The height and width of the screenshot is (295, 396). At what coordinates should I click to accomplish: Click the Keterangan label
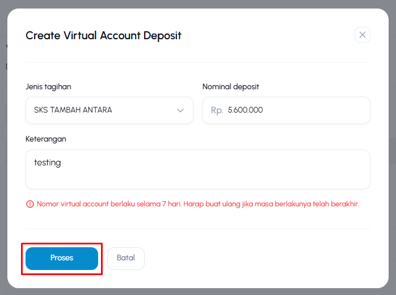(46, 139)
